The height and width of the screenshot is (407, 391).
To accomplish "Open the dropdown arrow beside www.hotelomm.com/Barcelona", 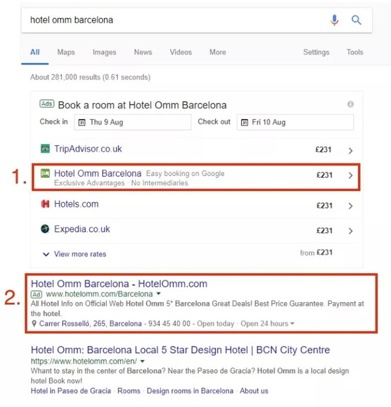I will pyautogui.click(x=158, y=294).
